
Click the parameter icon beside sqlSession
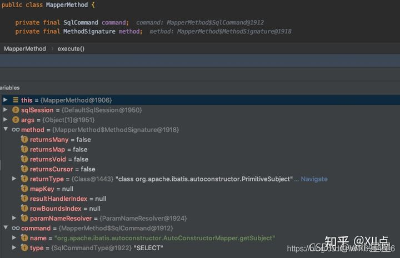(x=16, y=110)
